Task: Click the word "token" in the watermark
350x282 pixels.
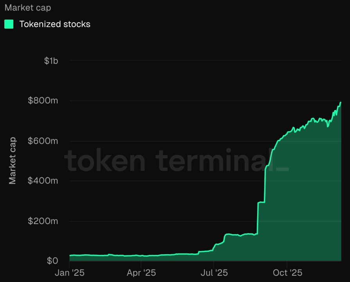Action: (x=105, y=161)
